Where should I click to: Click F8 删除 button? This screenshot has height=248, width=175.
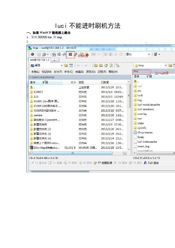120,163
